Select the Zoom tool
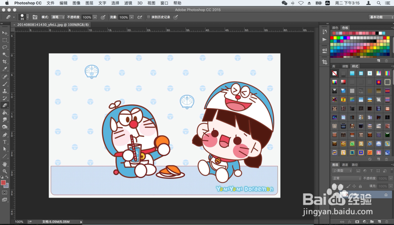394x225 pixels. (5, 172)
